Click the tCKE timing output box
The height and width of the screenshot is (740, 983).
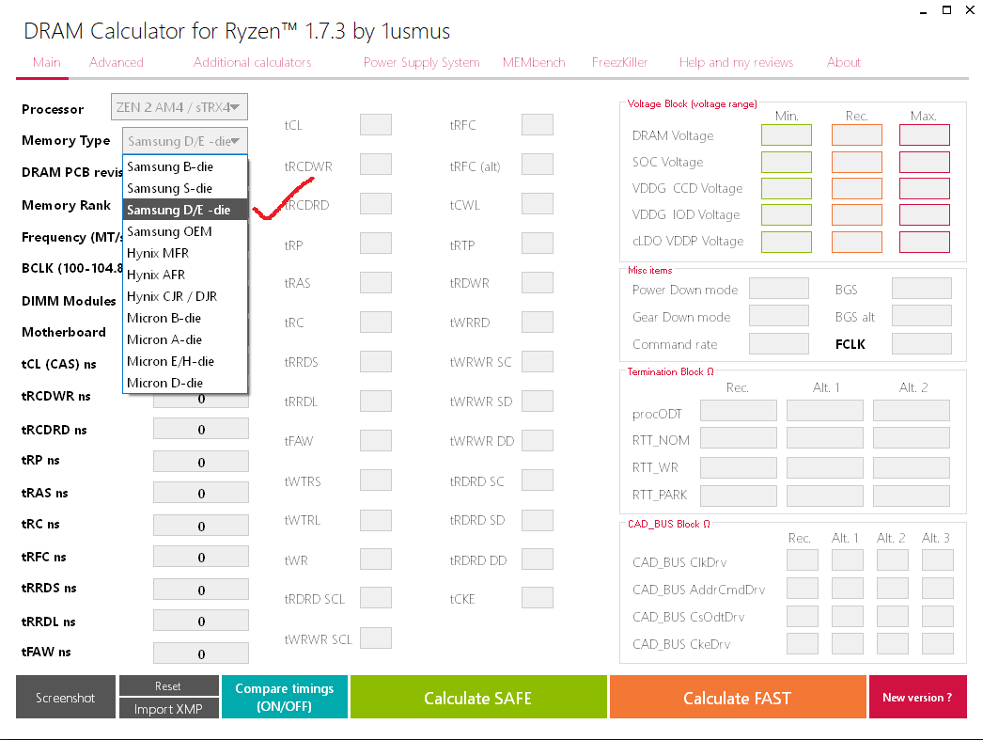538,598
